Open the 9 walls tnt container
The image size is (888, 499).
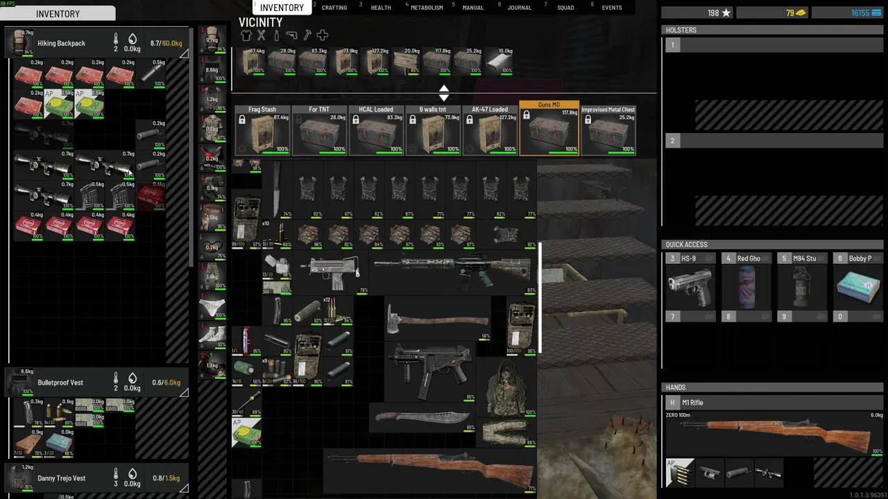pyautogui.click(x=433, y=130)
